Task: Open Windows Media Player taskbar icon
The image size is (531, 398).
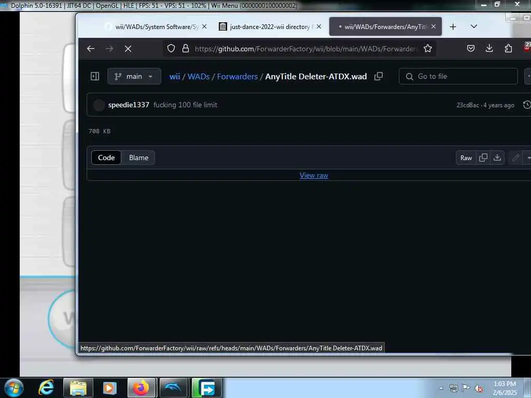Action: pos(109,388)
